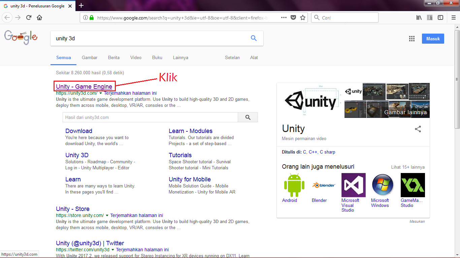Open the Android related search icon

[294, 185]
